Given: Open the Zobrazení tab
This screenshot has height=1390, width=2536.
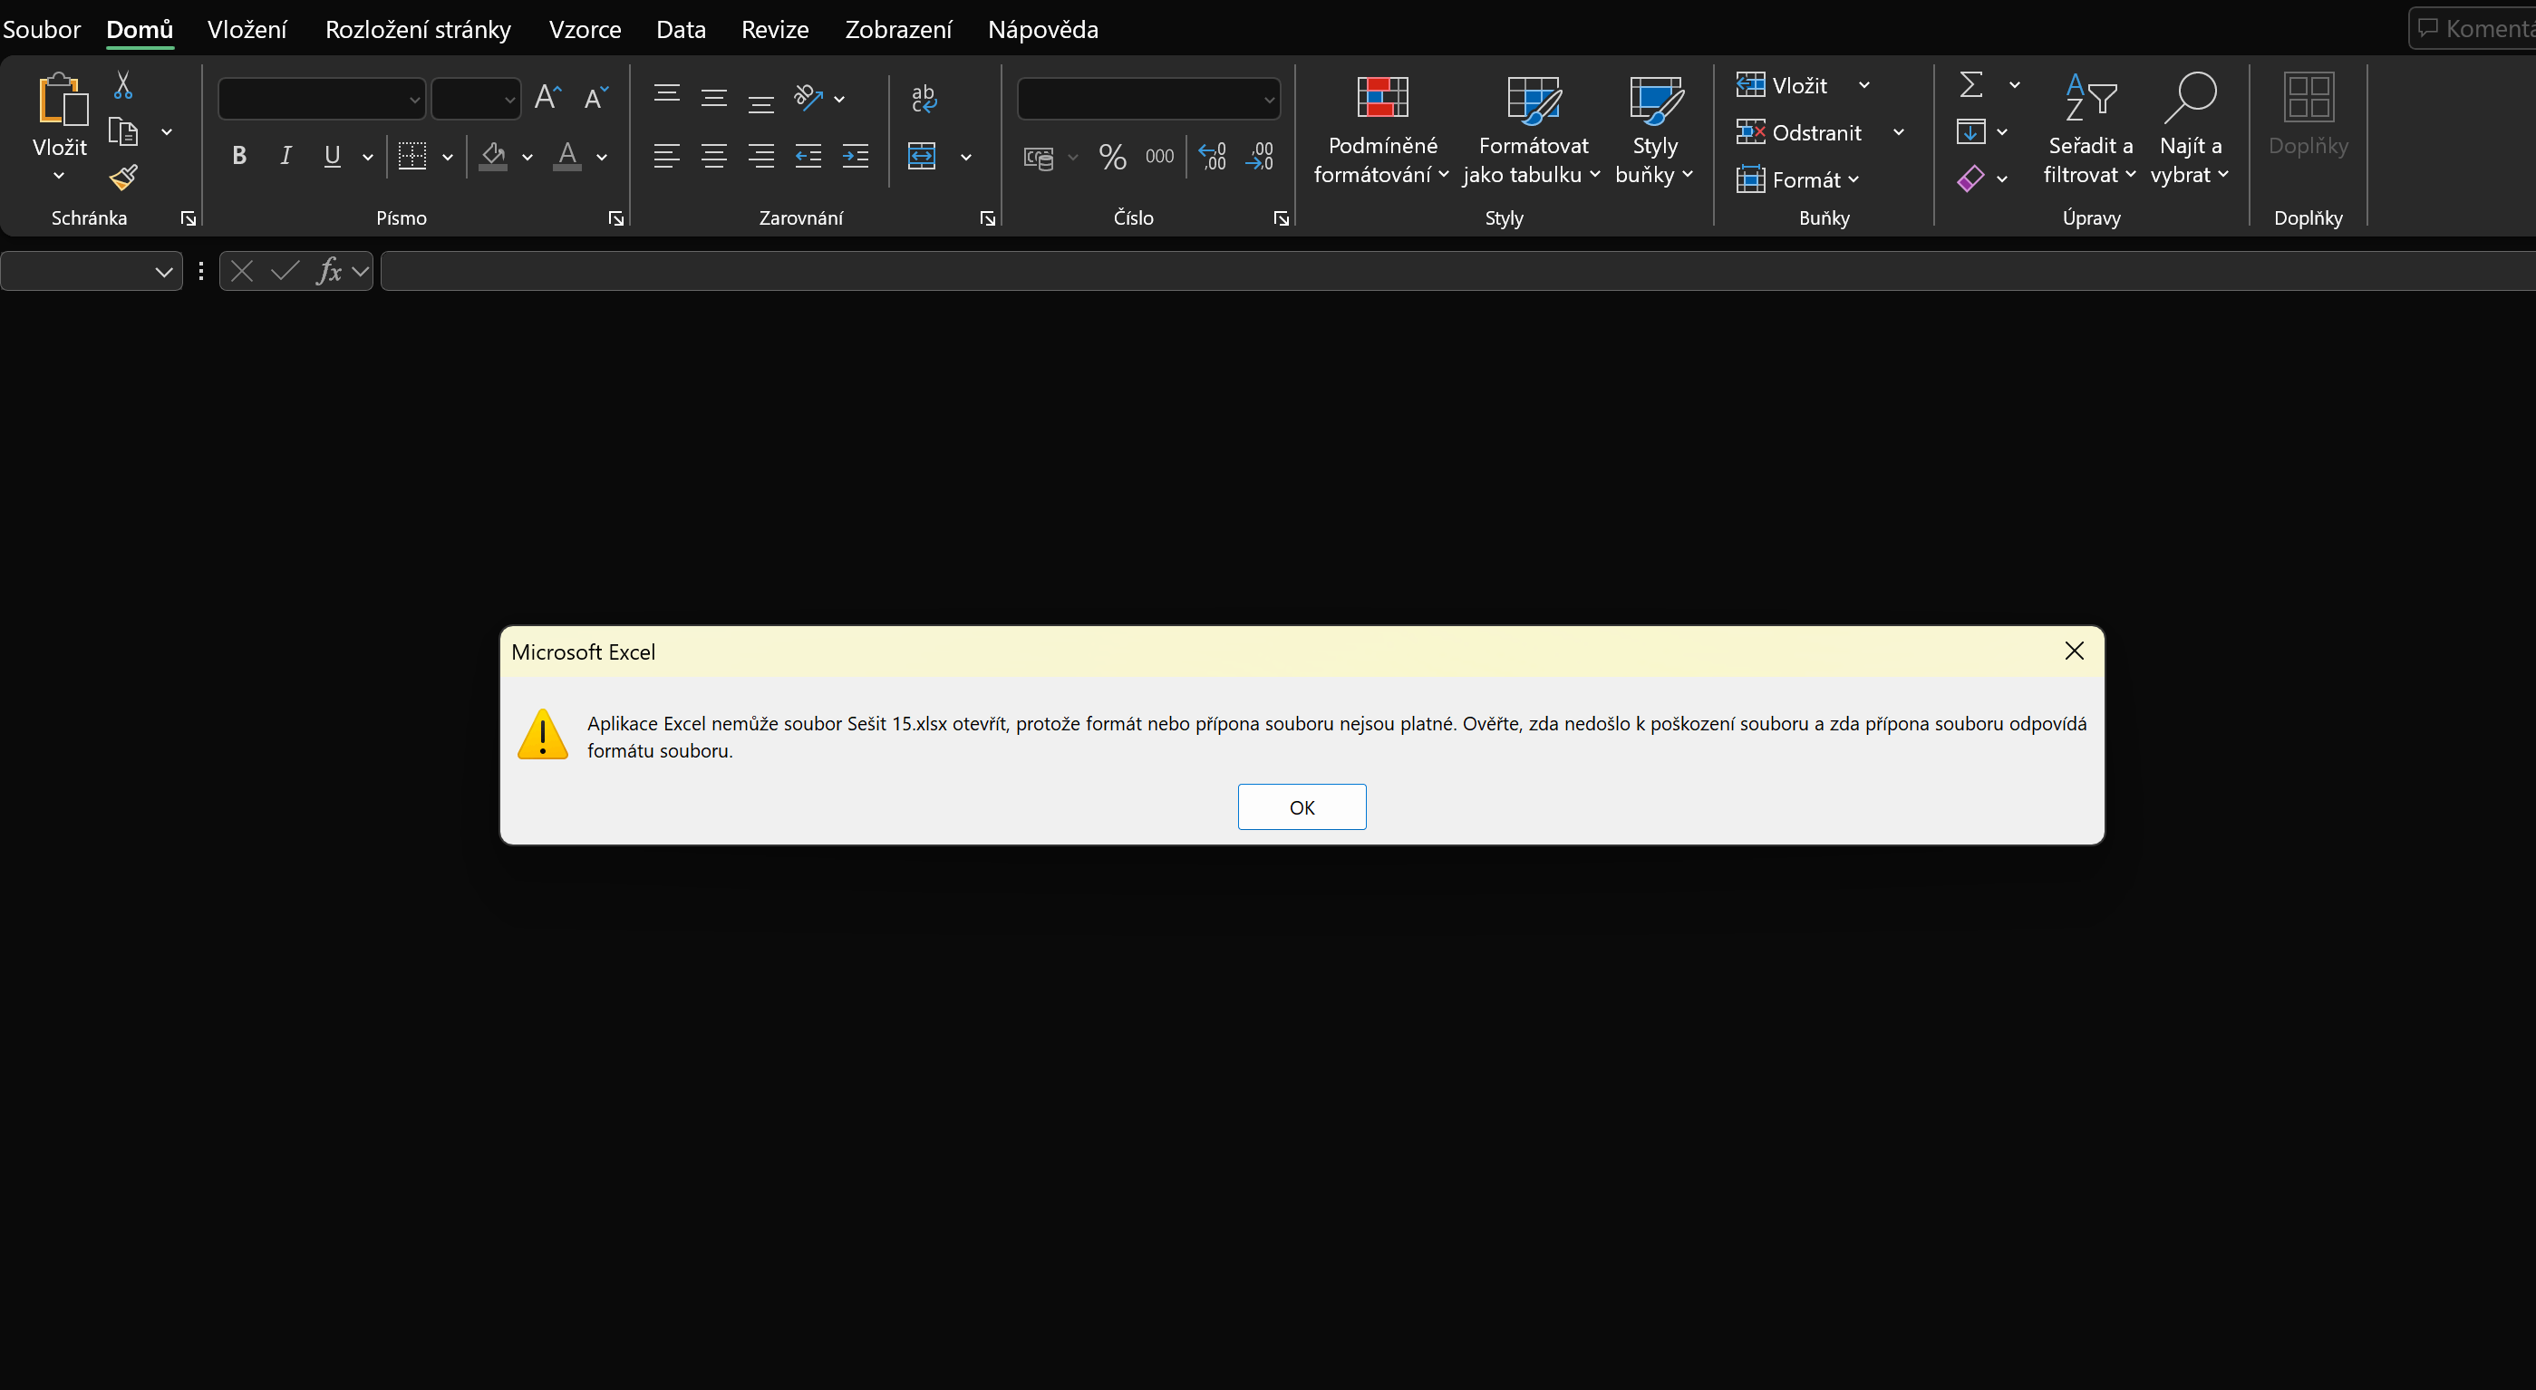Looking at the screenshot, I should coord(899,30).
